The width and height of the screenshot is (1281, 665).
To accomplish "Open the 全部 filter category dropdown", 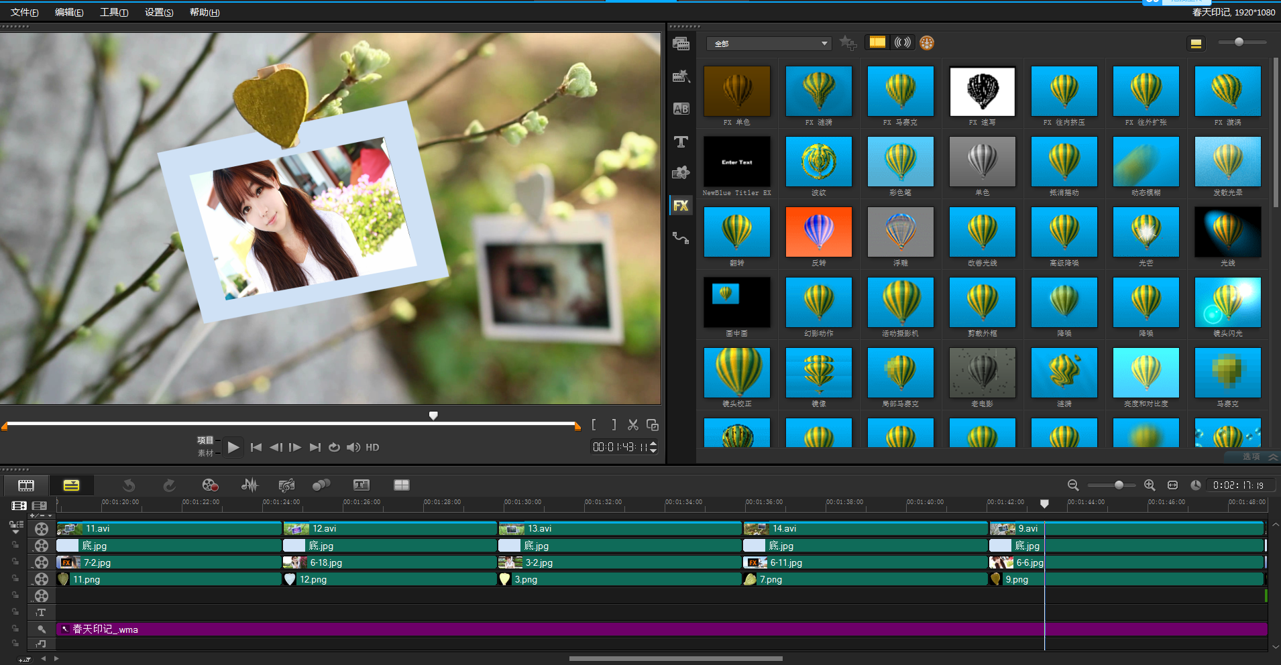I will (x=769, y=44).
